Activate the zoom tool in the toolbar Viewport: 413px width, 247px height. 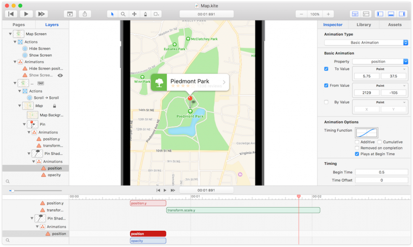[x=123, y=14]
